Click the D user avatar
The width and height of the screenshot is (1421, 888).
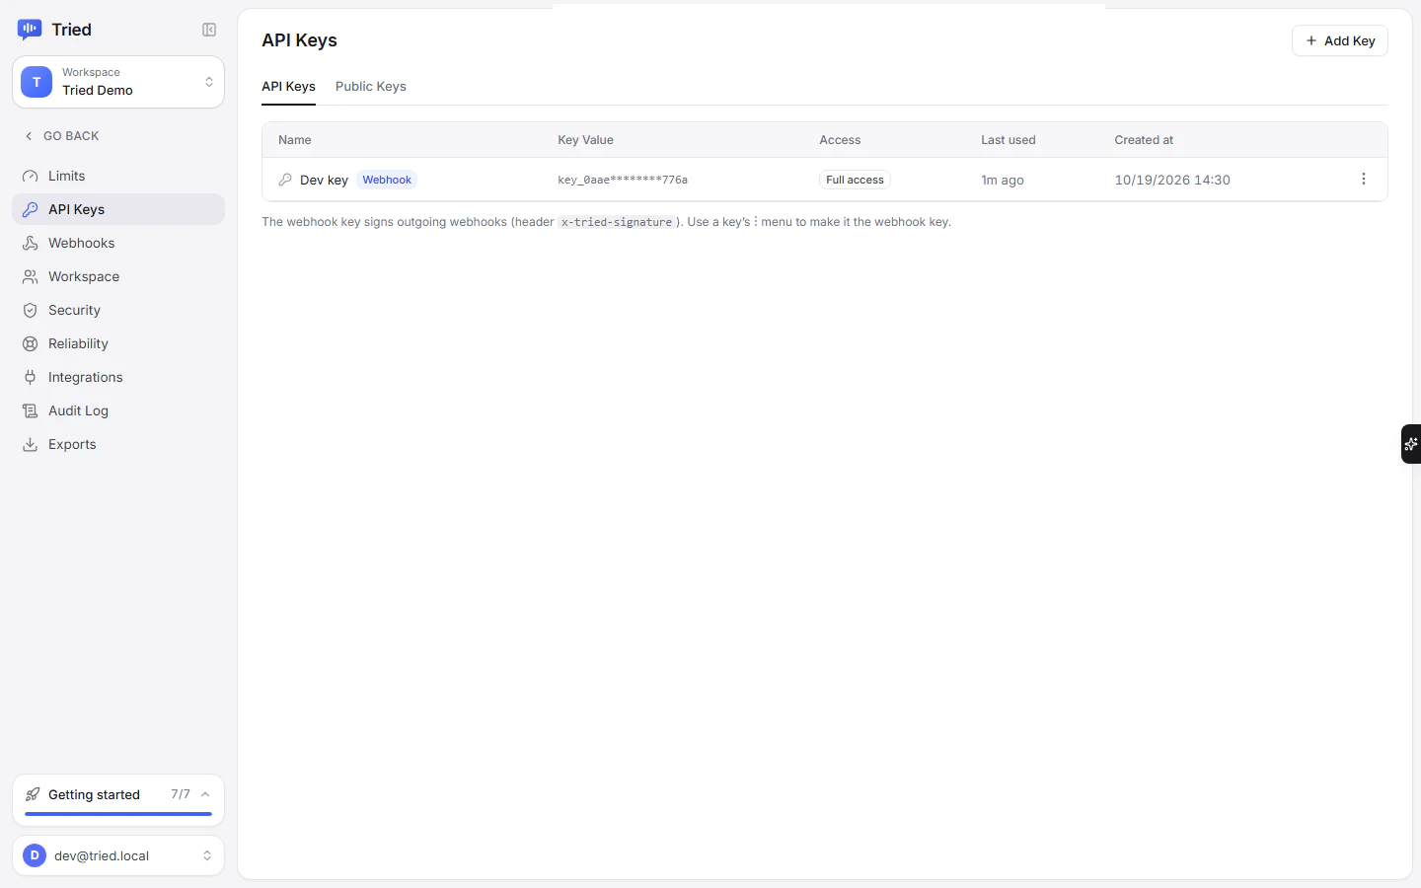pyautogui.click(x=35, y=855)
